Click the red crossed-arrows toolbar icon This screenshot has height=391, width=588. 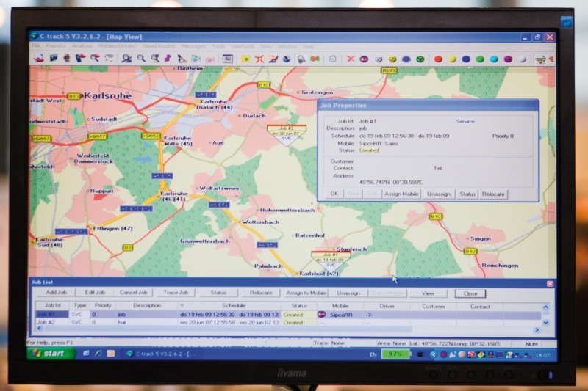click(259, 59)
